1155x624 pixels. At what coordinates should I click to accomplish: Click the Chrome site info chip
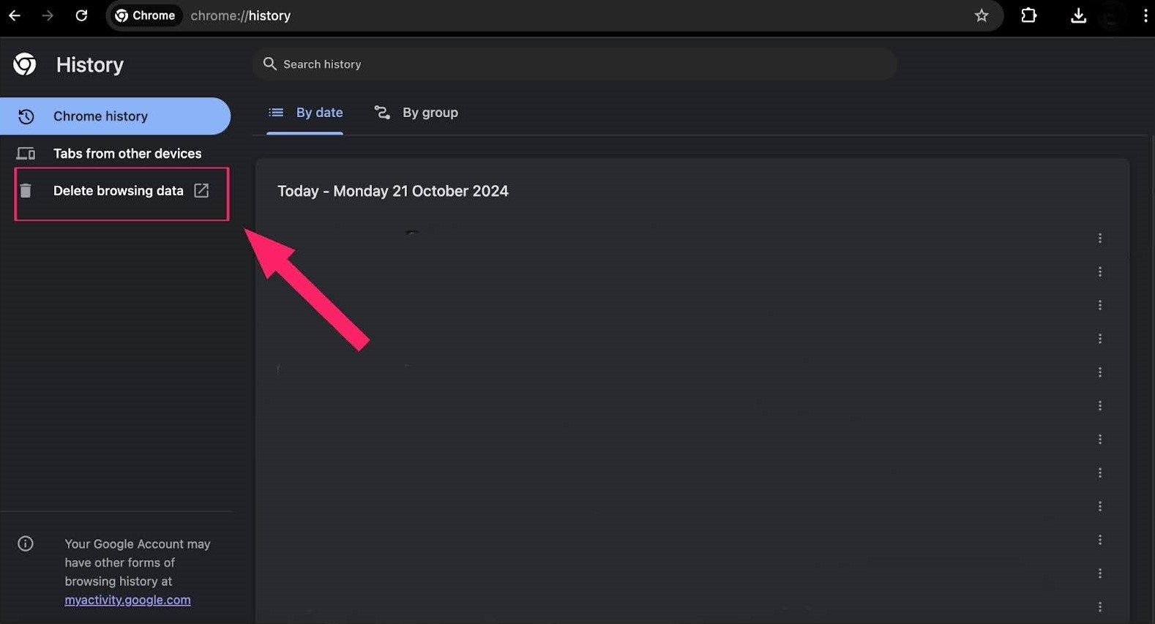click(145, 15)
